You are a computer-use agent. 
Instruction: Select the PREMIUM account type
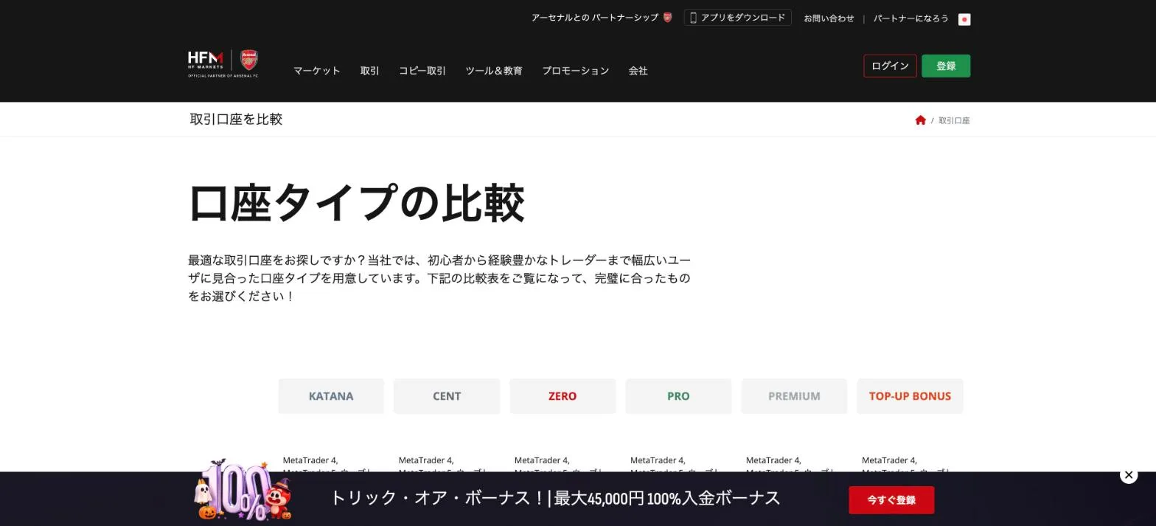[794, 396]
